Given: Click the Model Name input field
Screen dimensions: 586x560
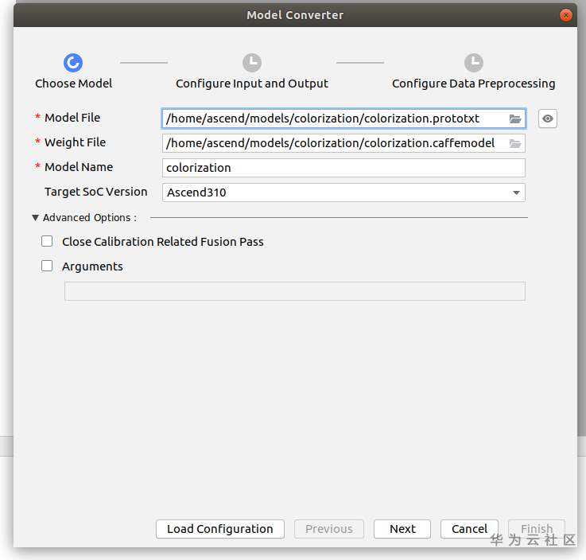Looking at the screenshot, I should pos(343,168).
